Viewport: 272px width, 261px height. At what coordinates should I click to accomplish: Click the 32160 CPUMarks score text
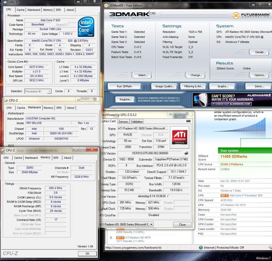(x=232, y=164)
